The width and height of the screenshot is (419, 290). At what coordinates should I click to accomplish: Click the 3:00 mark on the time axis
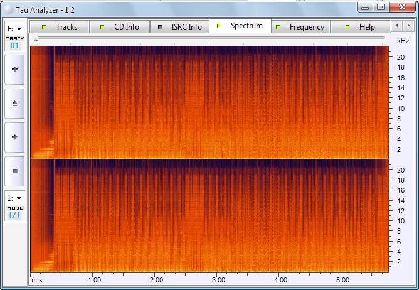coord(218,280)
